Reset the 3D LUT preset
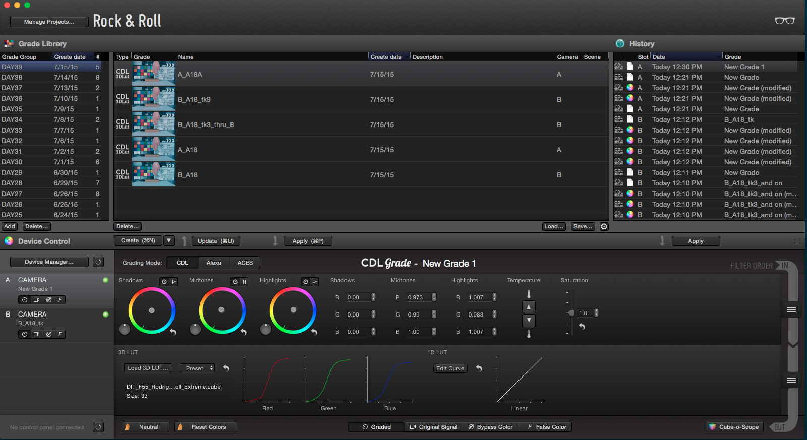 (x=226, y=368)
